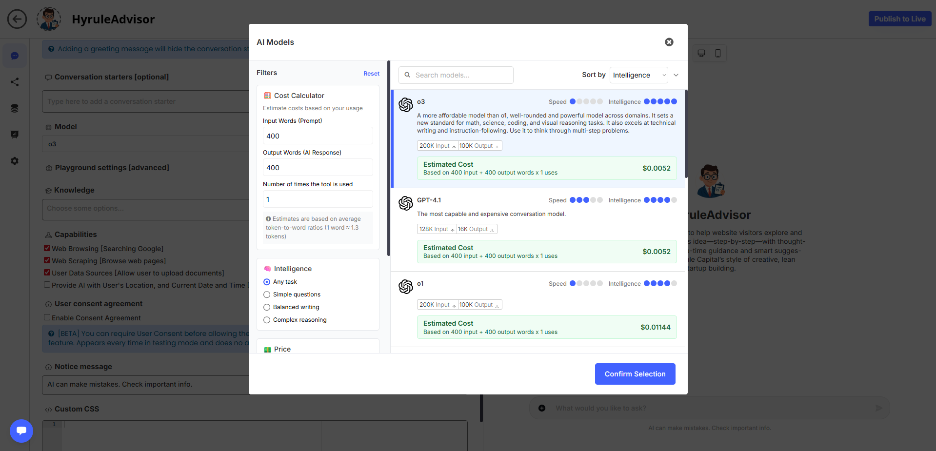Click Confirm Selection button
The height and width of the screenshot is (451, 936).
coord(635,374)
